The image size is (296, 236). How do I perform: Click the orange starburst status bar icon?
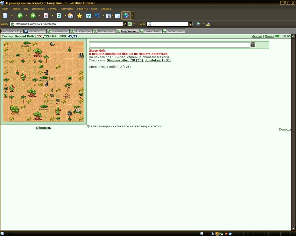226,234
